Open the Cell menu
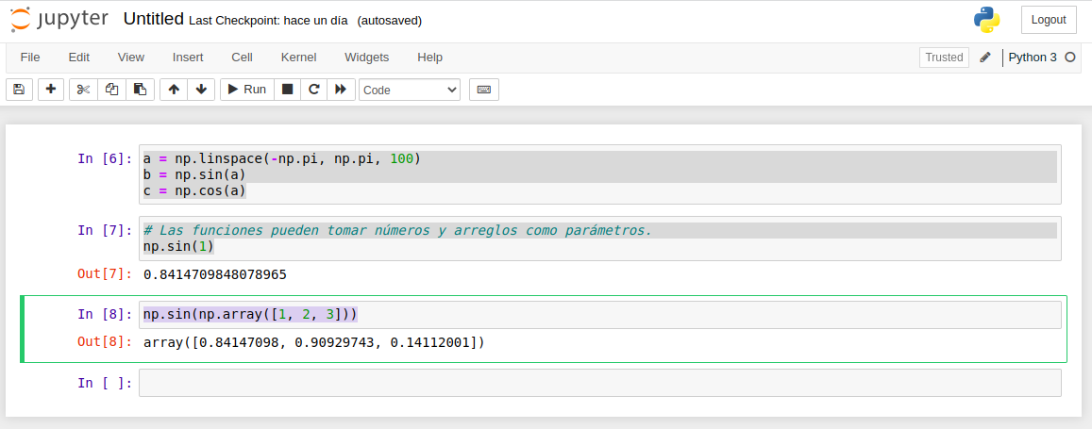This screenshot has height=429, width=1092. click(242, 57)
